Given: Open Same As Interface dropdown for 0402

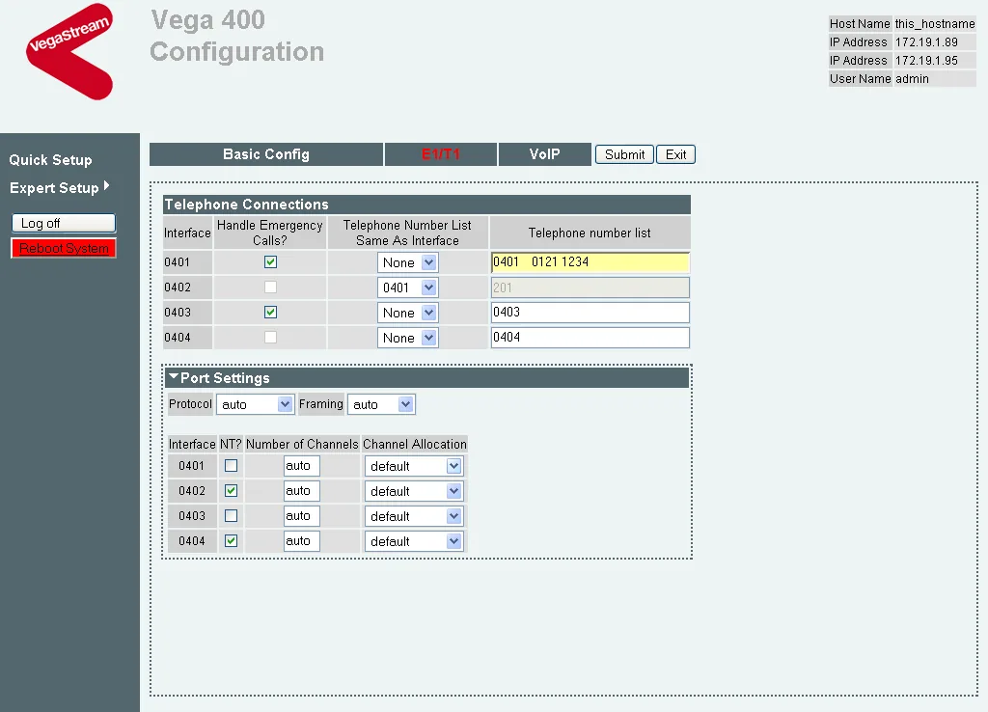Looking at the screenshot, I should click(408, 288).
